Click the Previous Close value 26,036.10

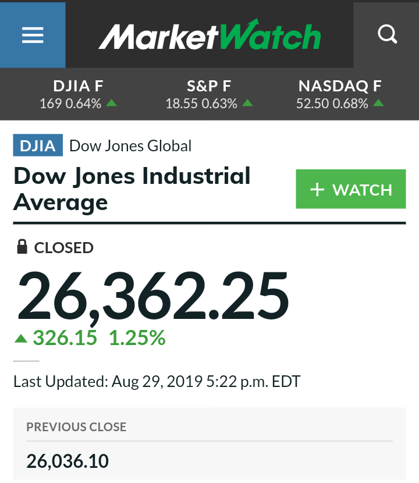click(68, 461)
